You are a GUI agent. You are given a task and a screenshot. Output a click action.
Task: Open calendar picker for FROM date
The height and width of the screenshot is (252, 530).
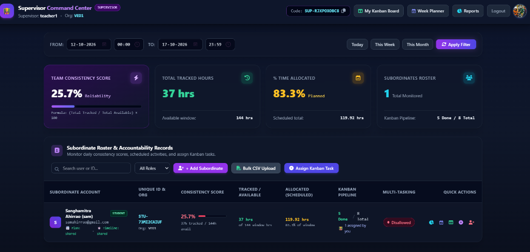click(x=105, y=45)
